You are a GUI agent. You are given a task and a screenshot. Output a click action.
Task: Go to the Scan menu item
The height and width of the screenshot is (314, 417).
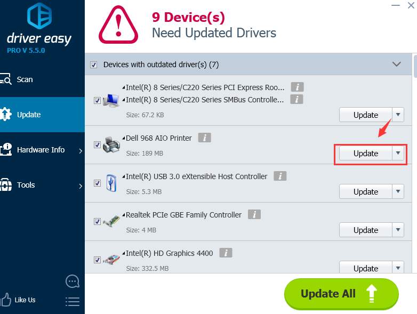tap(42, 79)
